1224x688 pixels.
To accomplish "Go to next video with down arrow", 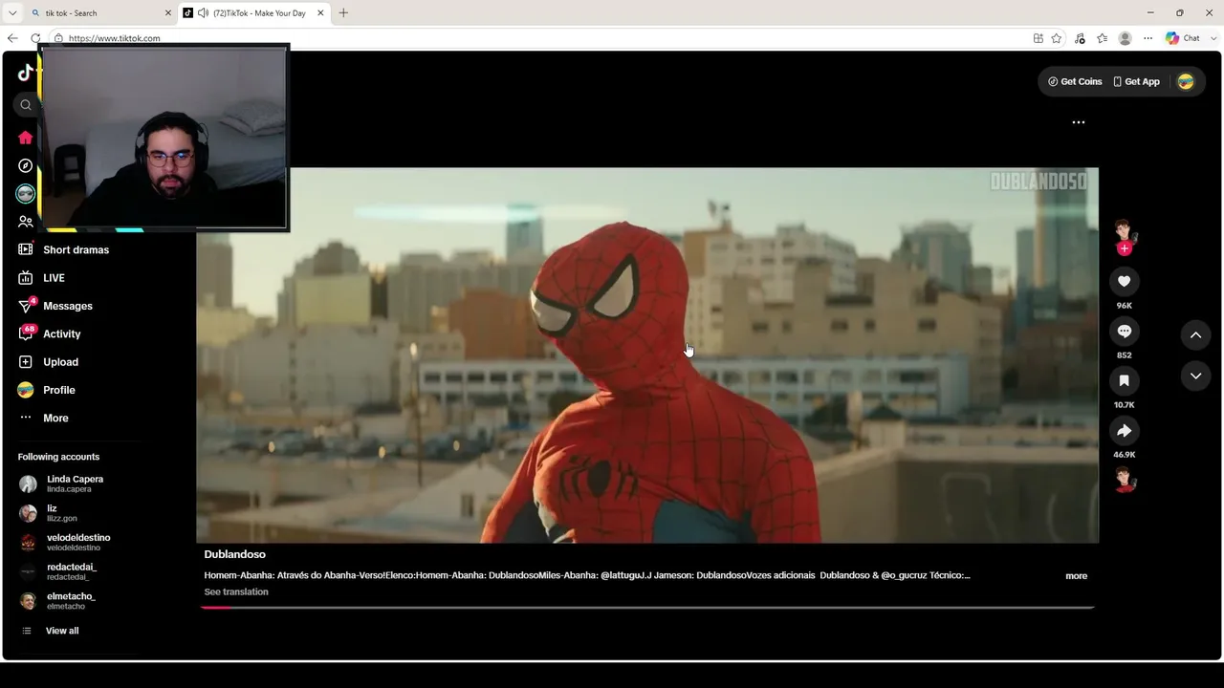I will pos(1195,376).
